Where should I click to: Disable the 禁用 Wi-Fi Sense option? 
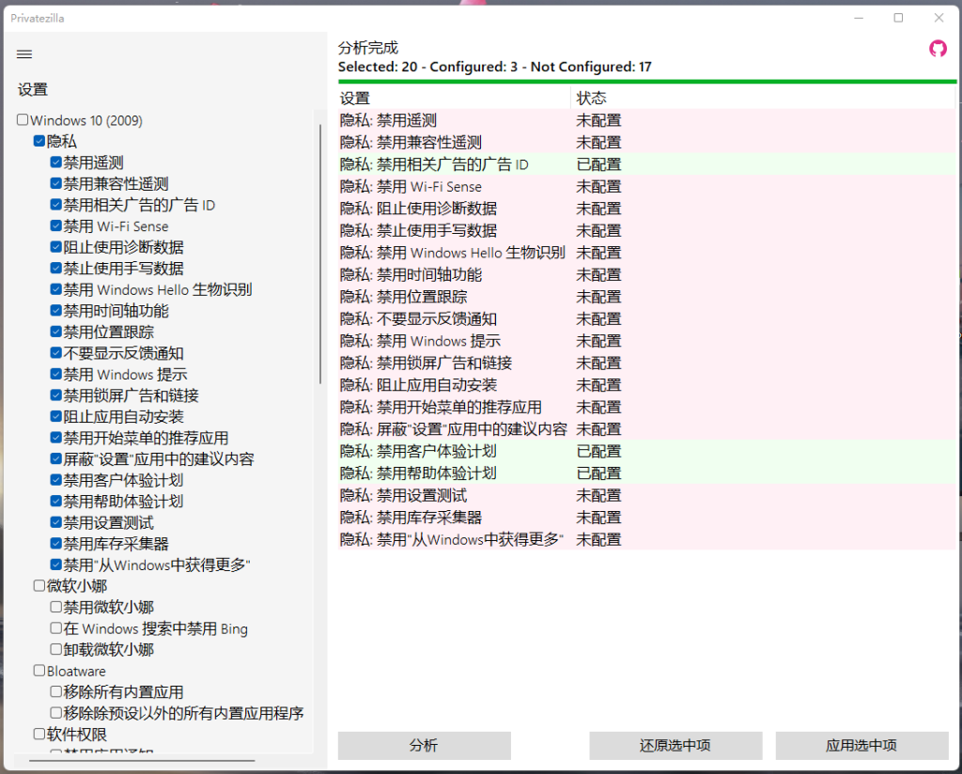56,225
